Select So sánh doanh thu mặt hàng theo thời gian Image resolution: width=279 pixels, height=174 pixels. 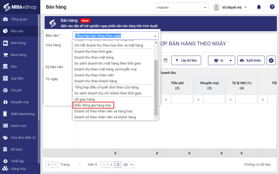(108, 63)
